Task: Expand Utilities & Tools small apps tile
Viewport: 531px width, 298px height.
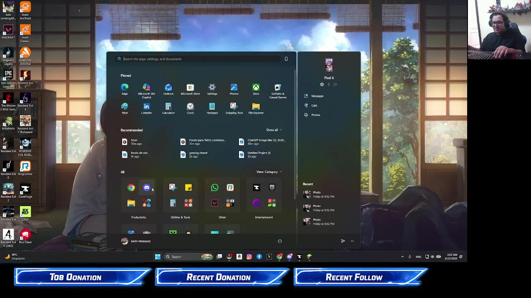Action: click(188, 203)
